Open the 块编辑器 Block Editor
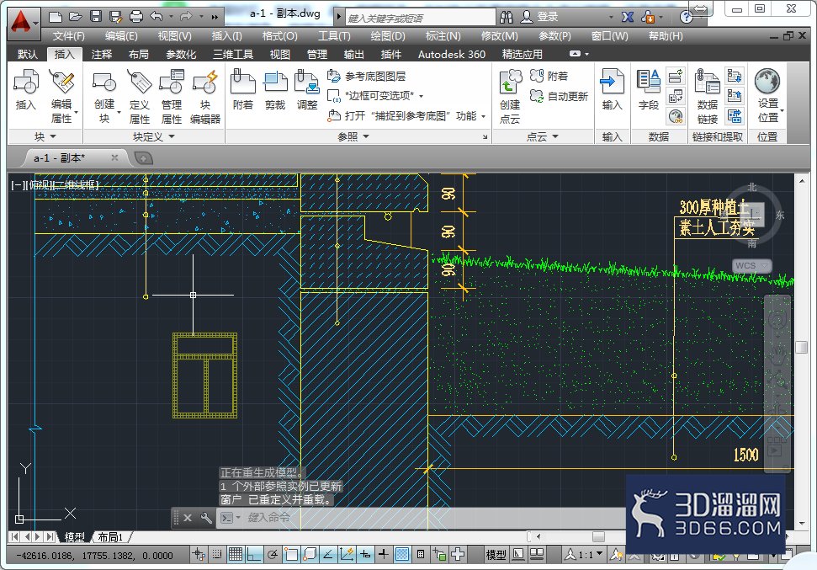This screenshot has width=817, height=570. tap(205, 97)
